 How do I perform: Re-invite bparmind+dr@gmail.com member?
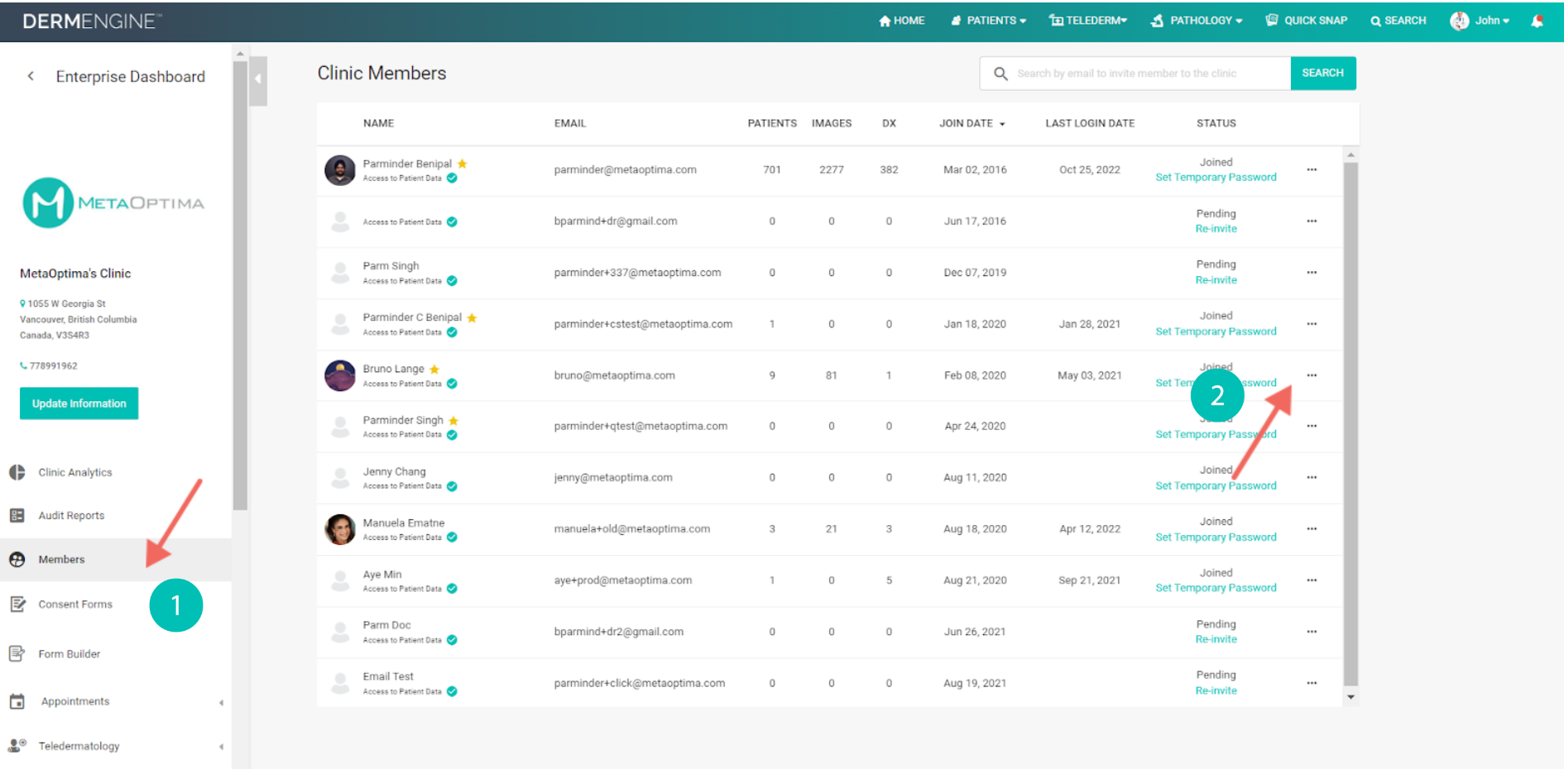1216,229
